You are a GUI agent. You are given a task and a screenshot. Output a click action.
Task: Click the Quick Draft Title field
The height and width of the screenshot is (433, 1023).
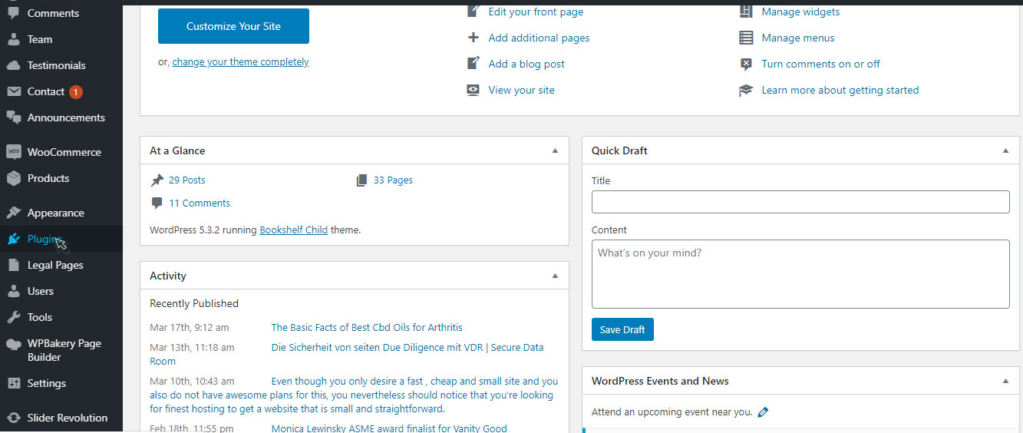(800, 202)
